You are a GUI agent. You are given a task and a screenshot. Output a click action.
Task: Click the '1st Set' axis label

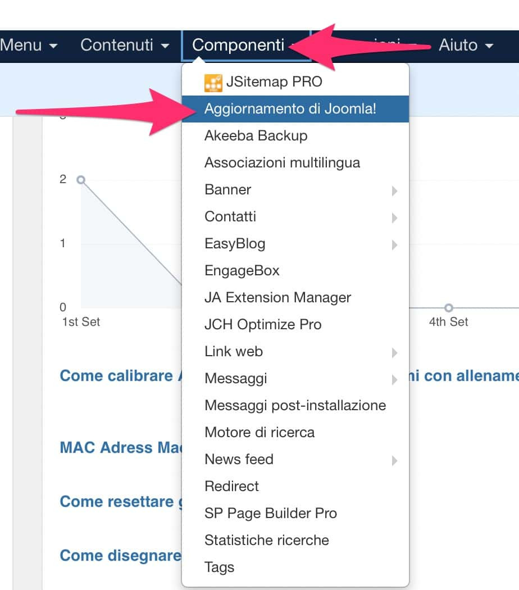point(81,322)
